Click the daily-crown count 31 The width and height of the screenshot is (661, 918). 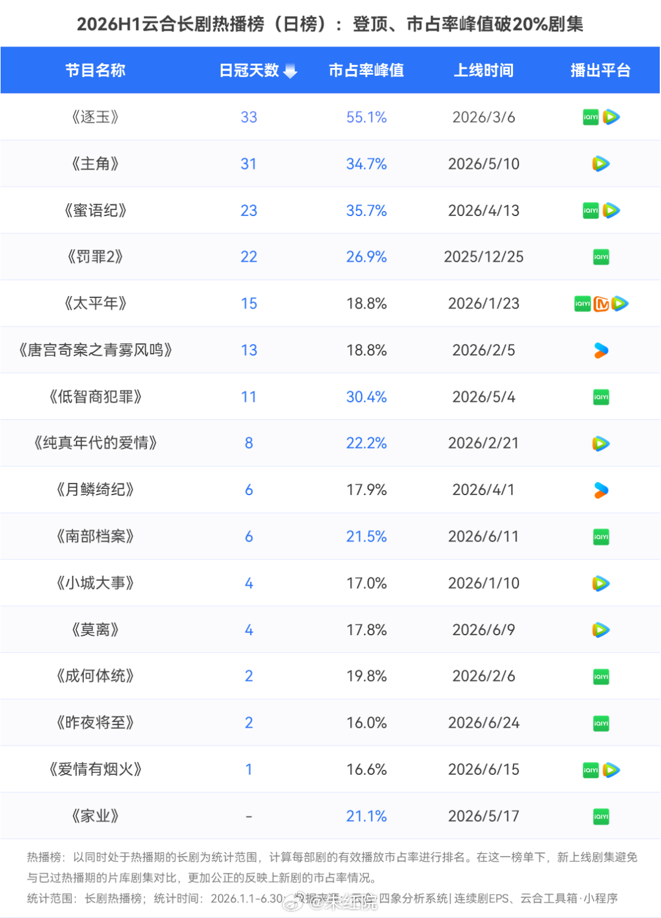(x=248, y=164)
